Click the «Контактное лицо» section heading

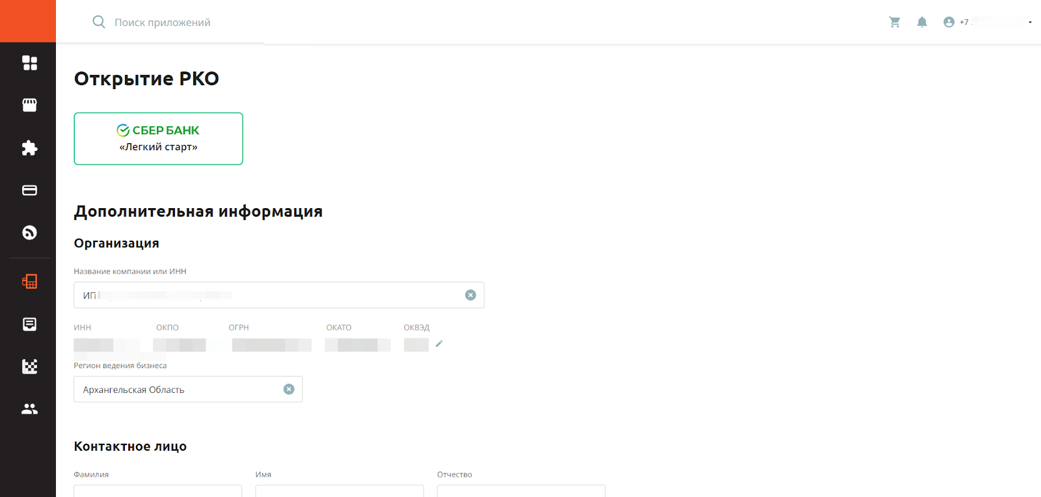coord(130,446)
